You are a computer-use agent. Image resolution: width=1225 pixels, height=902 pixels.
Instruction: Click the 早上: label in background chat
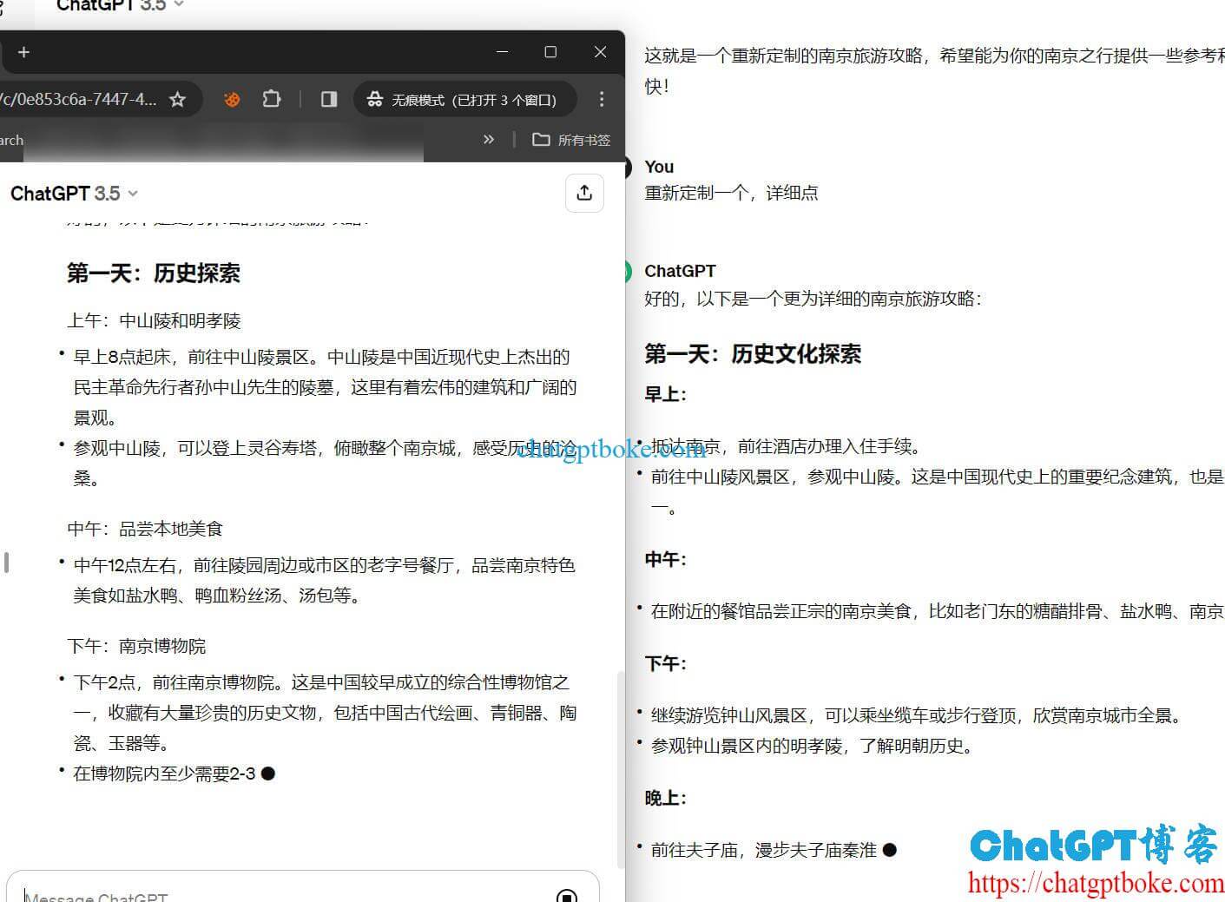tap(665, 394)
